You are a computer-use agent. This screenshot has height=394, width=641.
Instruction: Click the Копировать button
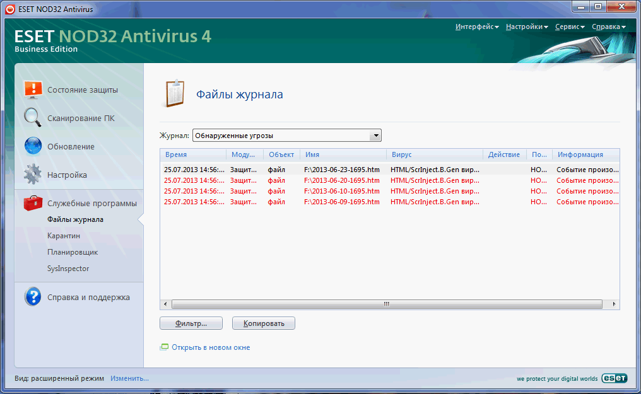pyautogui.click(x=264, y=323)
